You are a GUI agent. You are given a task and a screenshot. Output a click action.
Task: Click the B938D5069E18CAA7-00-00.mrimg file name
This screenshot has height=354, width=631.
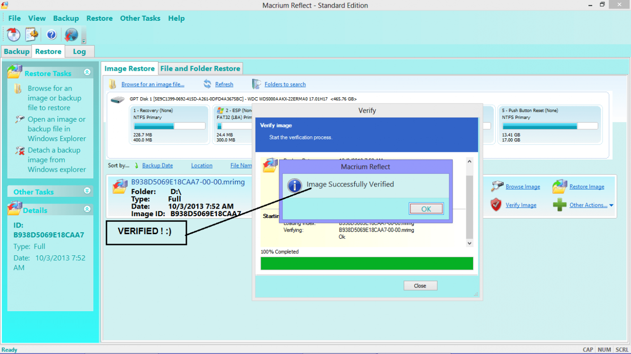tap(188, 182)
